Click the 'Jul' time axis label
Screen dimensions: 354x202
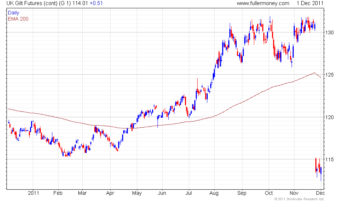tap(189, 193)
